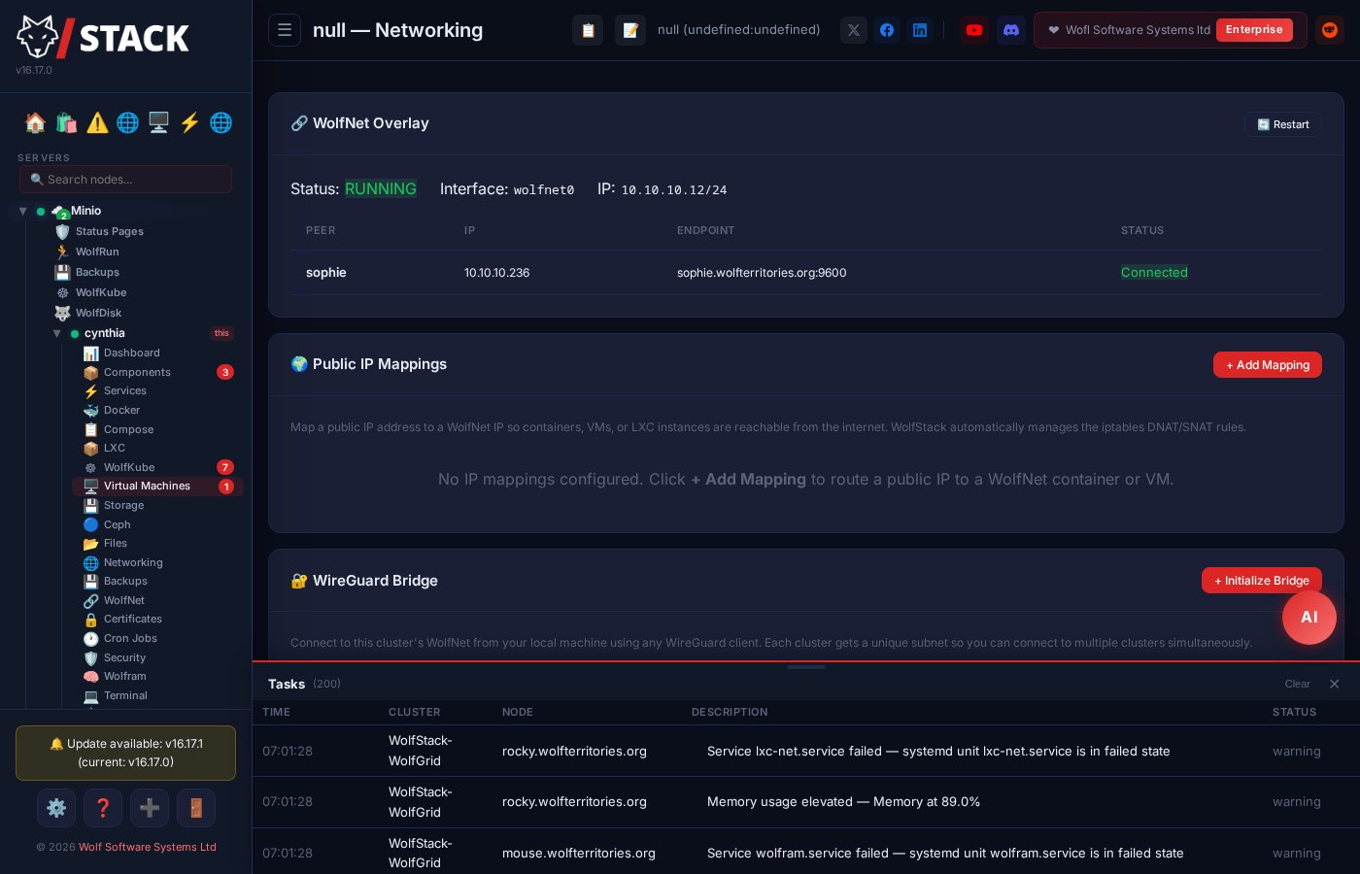Open Certificates under cynthia
Viewport: 1360px width, 874px height.
coord(133,619)
